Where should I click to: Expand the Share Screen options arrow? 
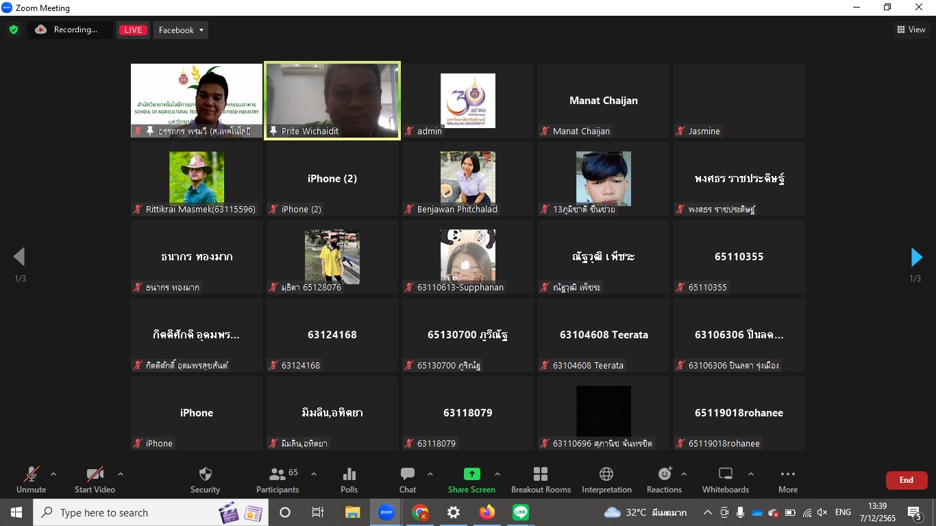pos(497,474)
